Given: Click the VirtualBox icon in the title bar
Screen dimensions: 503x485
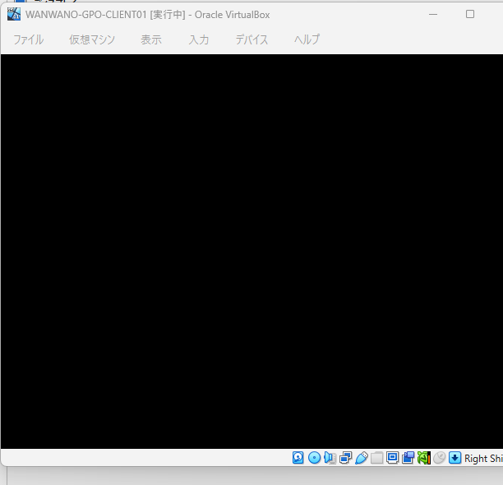Looking at the screenshot, I should 14,14.
